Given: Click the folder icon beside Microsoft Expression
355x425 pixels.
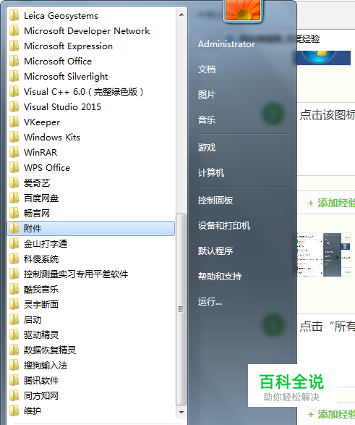Looking at the screenshot, I should point(14,46).
